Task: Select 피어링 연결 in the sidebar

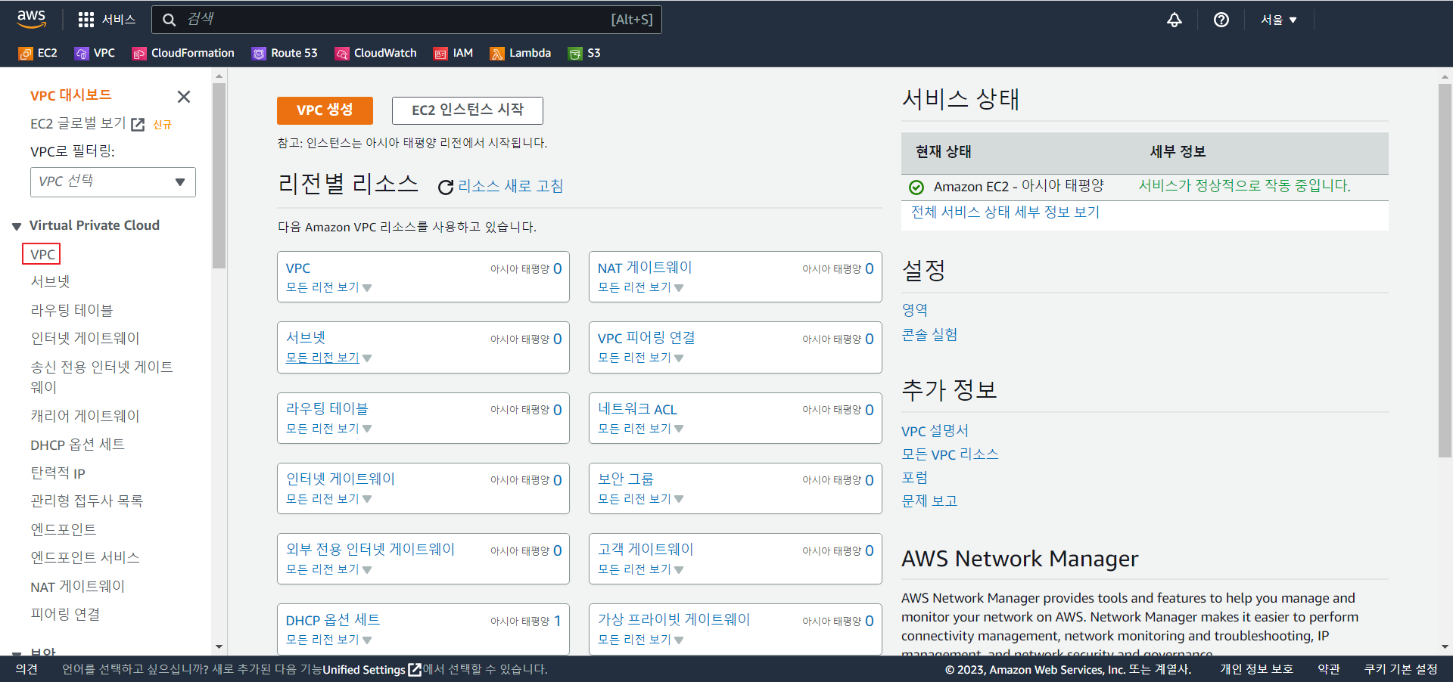Action: click(x=65, y=614)
